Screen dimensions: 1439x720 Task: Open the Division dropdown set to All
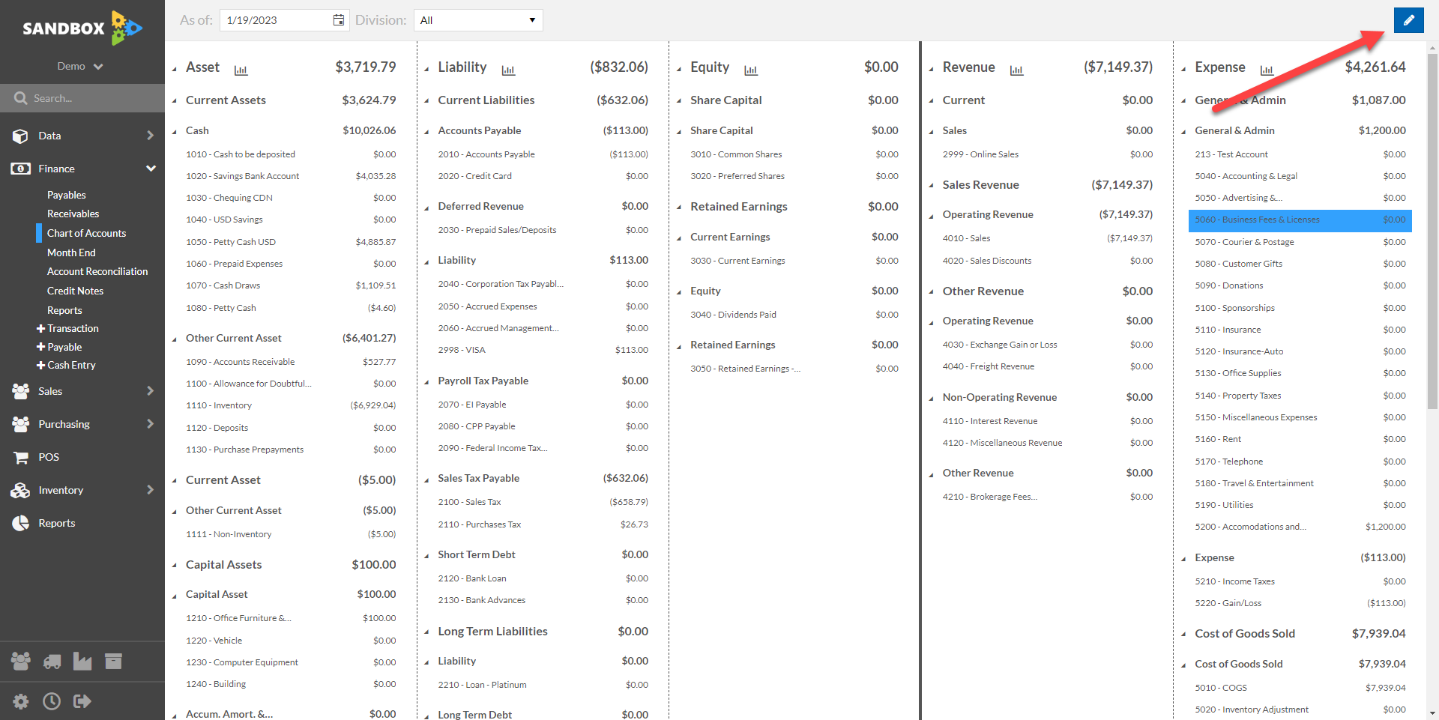(478, 20)
